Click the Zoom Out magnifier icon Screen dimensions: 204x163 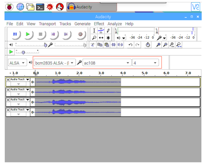[x=165, y=45]
